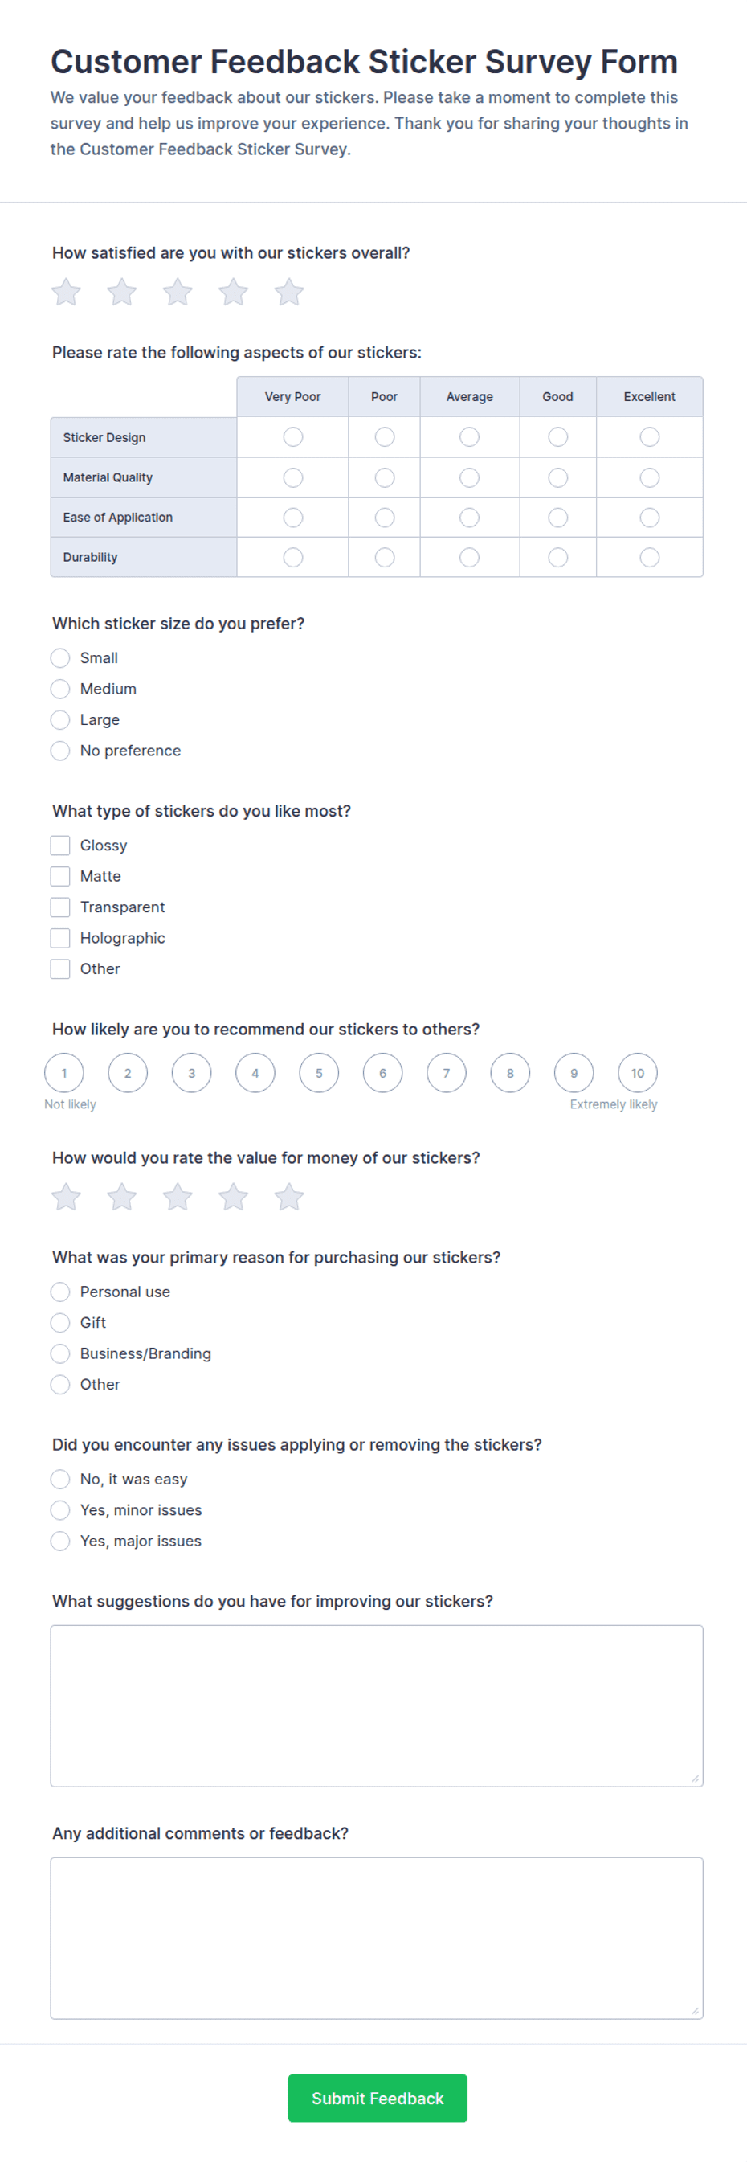747x2162 pixels.
Task: Give four stars for overall sticker satisfaction
Action: [x=233, y=292]
